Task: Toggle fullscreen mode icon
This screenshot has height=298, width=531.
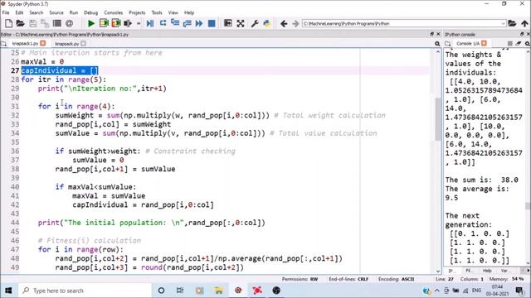Action: (241, 23)
